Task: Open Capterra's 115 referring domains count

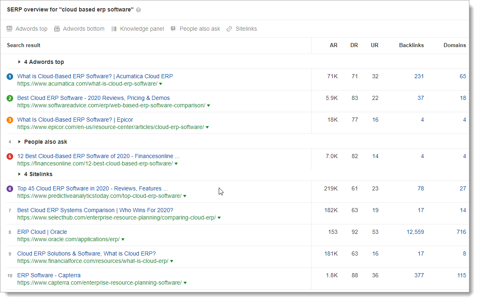Action: [462, 275]
